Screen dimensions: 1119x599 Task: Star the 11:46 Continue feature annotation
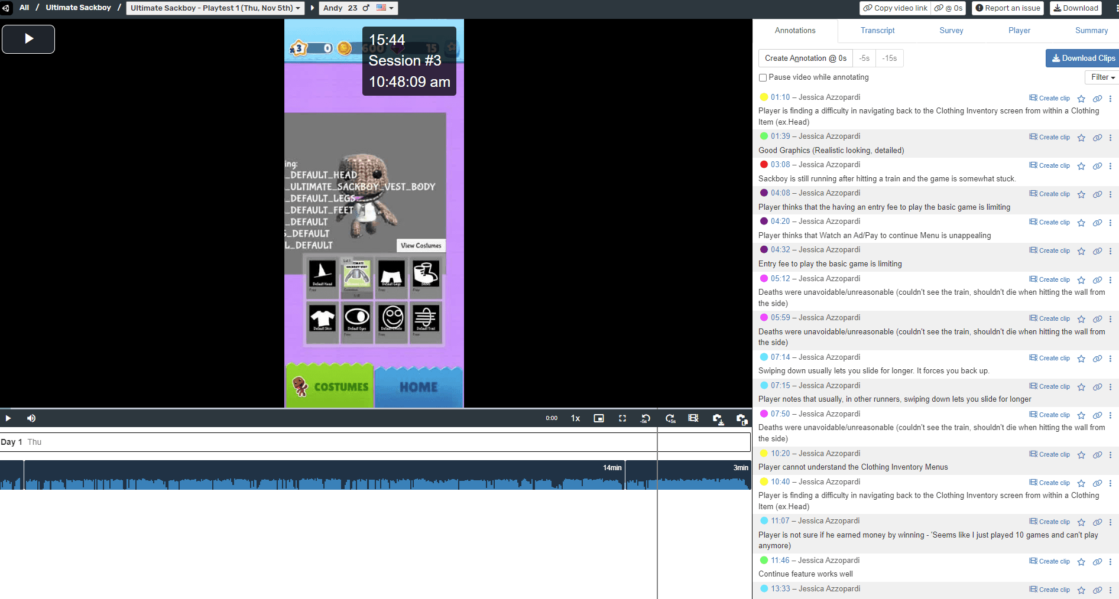pos(1081,562)
